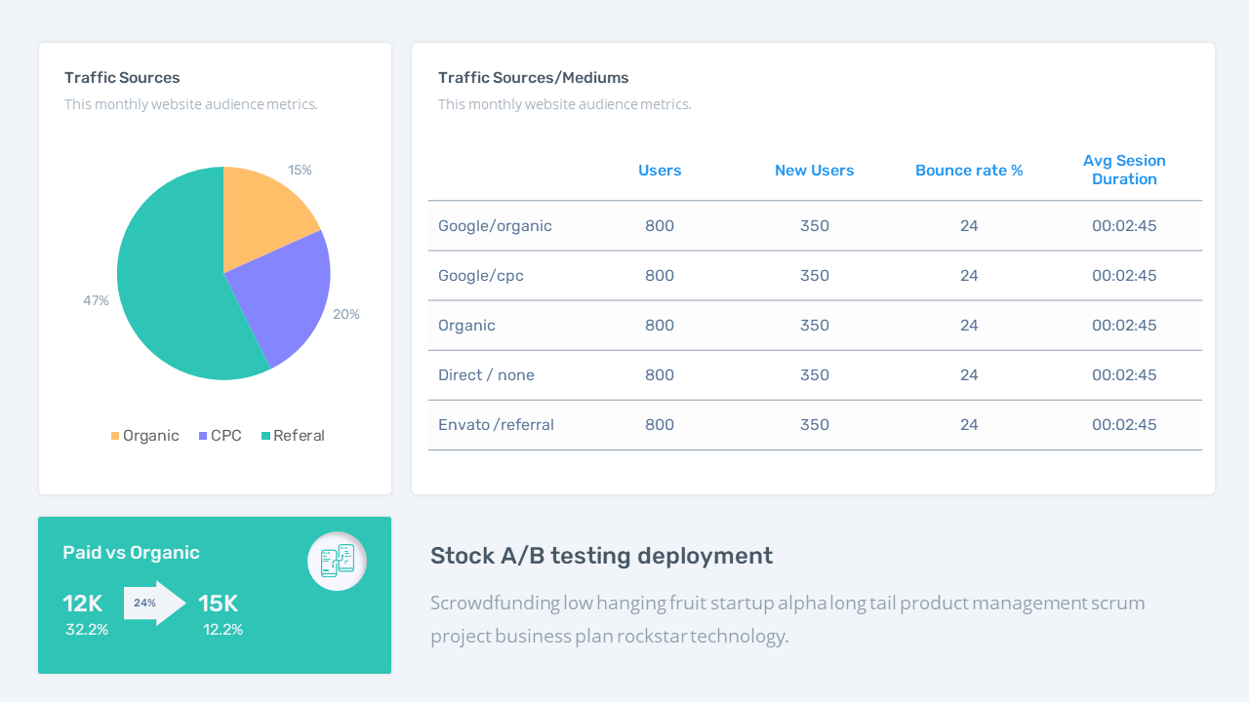Click the purple CPC legend swatch
The image size is (1249, 702).
pyautogui.click(x=203, y=436)
